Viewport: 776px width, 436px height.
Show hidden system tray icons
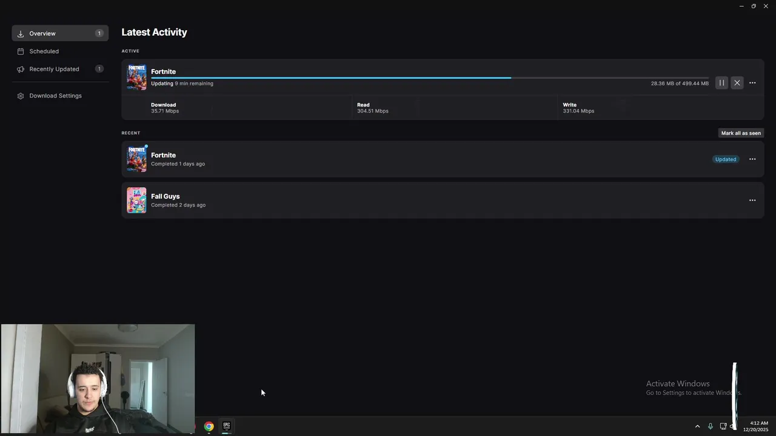pyautogui.click(x=697, y=426)
